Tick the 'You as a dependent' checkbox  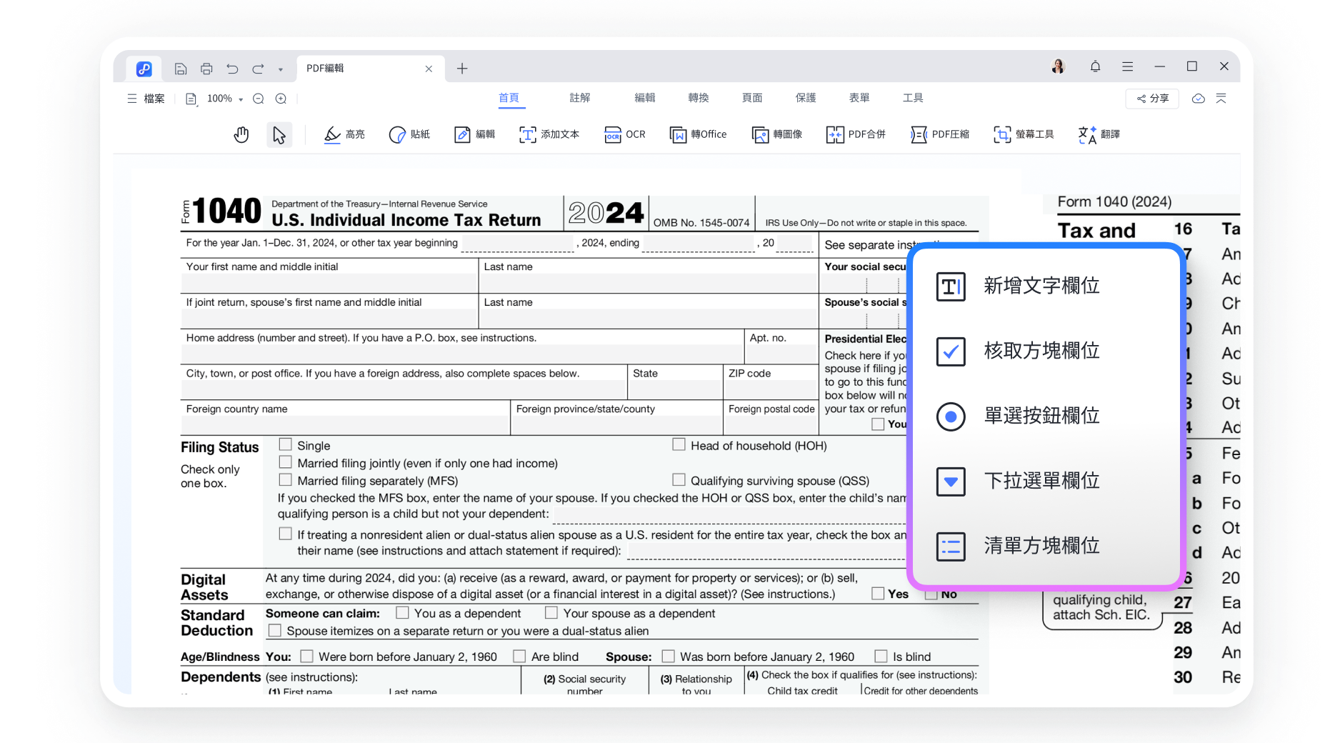point(403,613)
